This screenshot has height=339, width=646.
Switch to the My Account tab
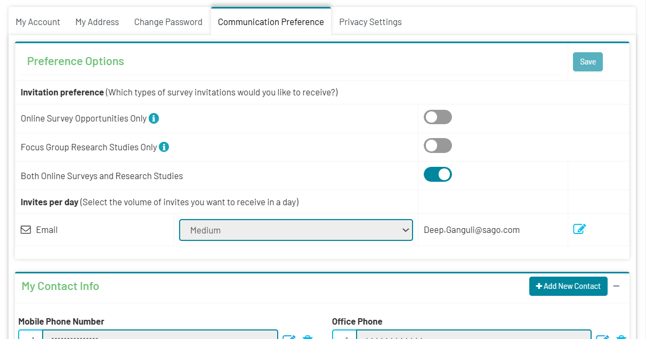[38, 22]
